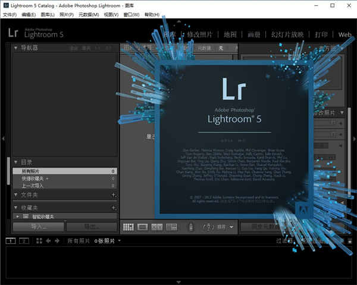
Task: Select main window display button 1
Action: (11, 241)
